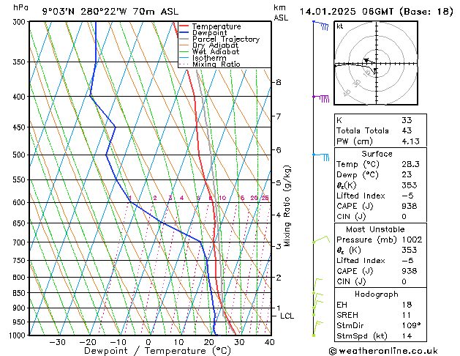Click the date '14.01.2025 06GMT (Base: 18)'

pos(377,12)
